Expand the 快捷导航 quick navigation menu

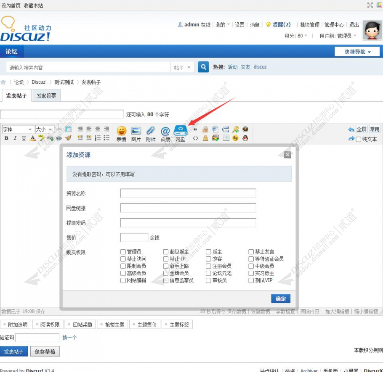(x=357, y=52)
